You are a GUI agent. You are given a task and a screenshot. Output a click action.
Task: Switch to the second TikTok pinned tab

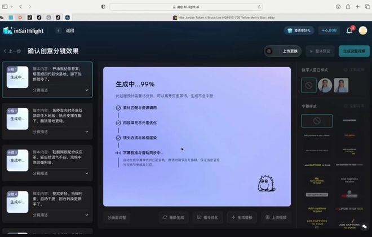click(x=39, y=17)
